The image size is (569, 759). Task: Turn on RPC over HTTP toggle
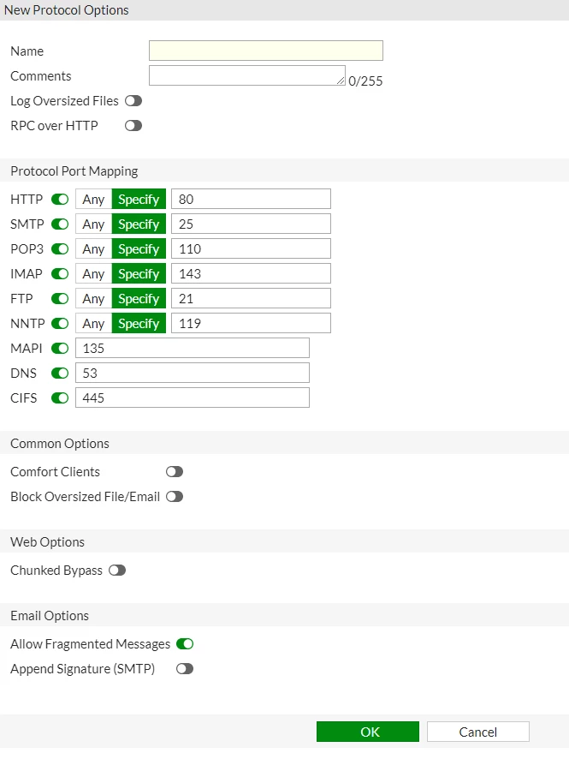(133, 126)
